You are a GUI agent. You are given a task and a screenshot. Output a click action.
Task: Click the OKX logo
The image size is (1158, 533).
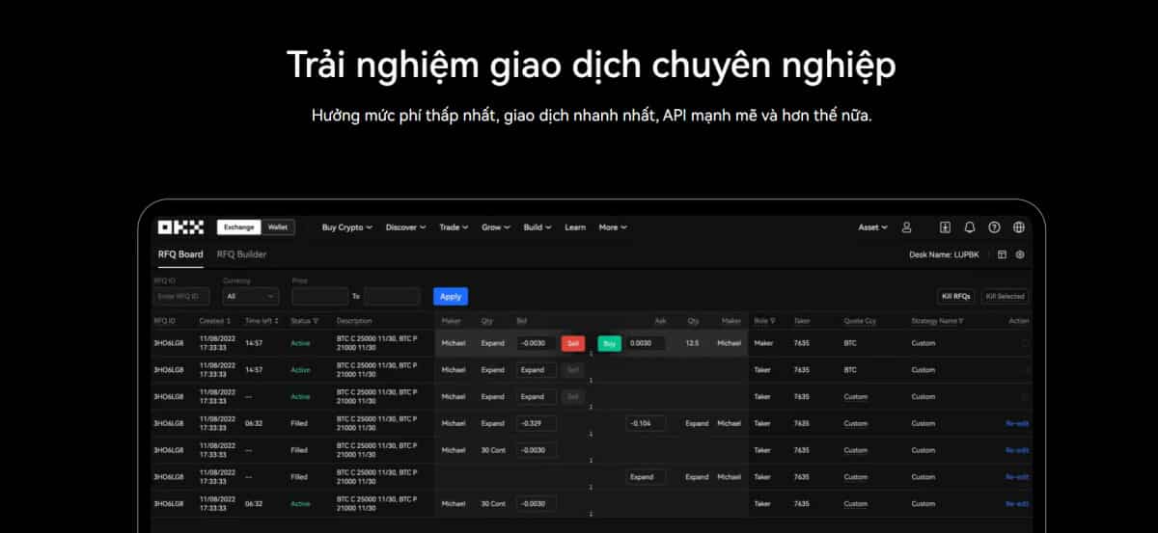pyautogui.click(x=180, y=227)
